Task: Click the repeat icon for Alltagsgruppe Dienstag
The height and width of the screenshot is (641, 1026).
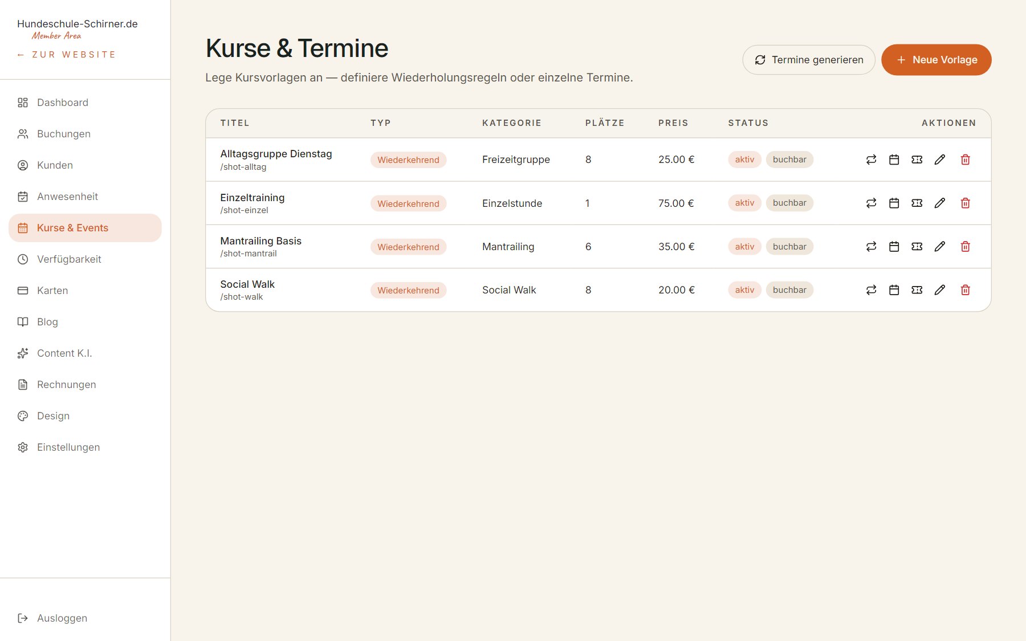Action: click(871, 160)
